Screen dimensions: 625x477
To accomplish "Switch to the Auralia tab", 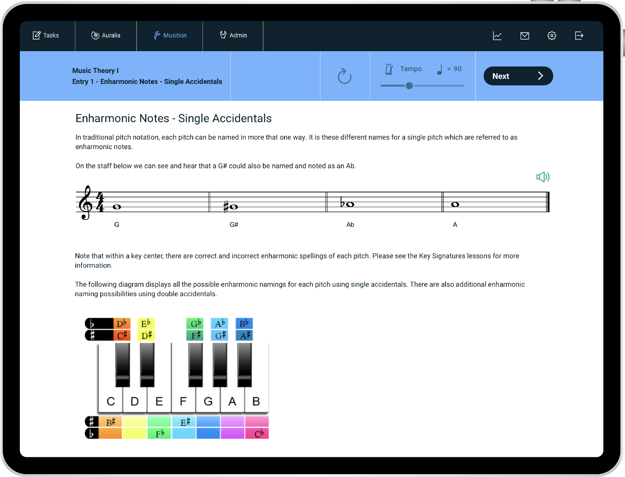I will tap(106, 35).
